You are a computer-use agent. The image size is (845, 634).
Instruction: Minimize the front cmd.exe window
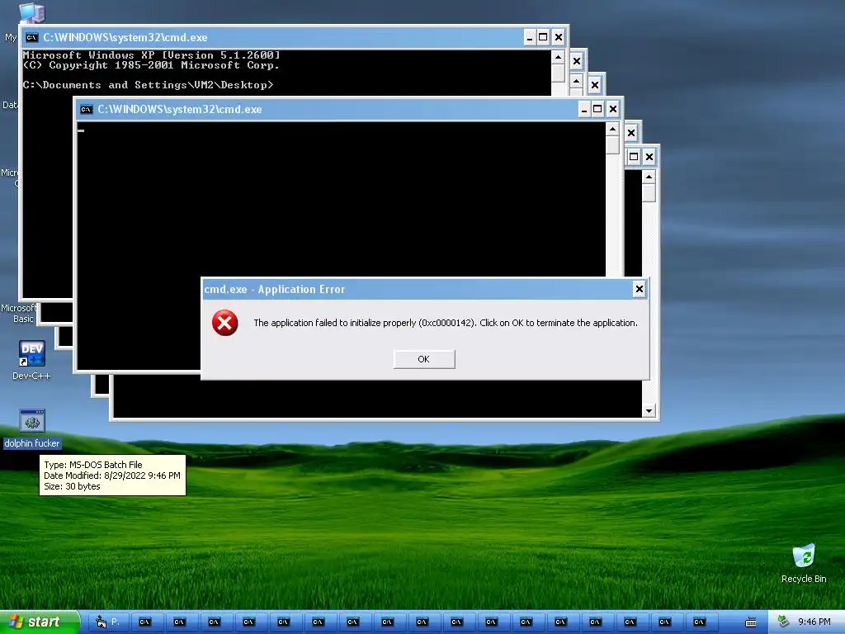(x=584, y=110)
